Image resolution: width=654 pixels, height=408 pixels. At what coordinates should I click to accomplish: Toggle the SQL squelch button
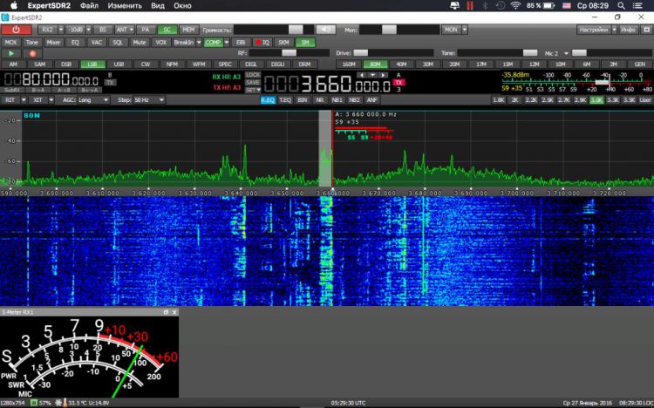coord(118,43)
